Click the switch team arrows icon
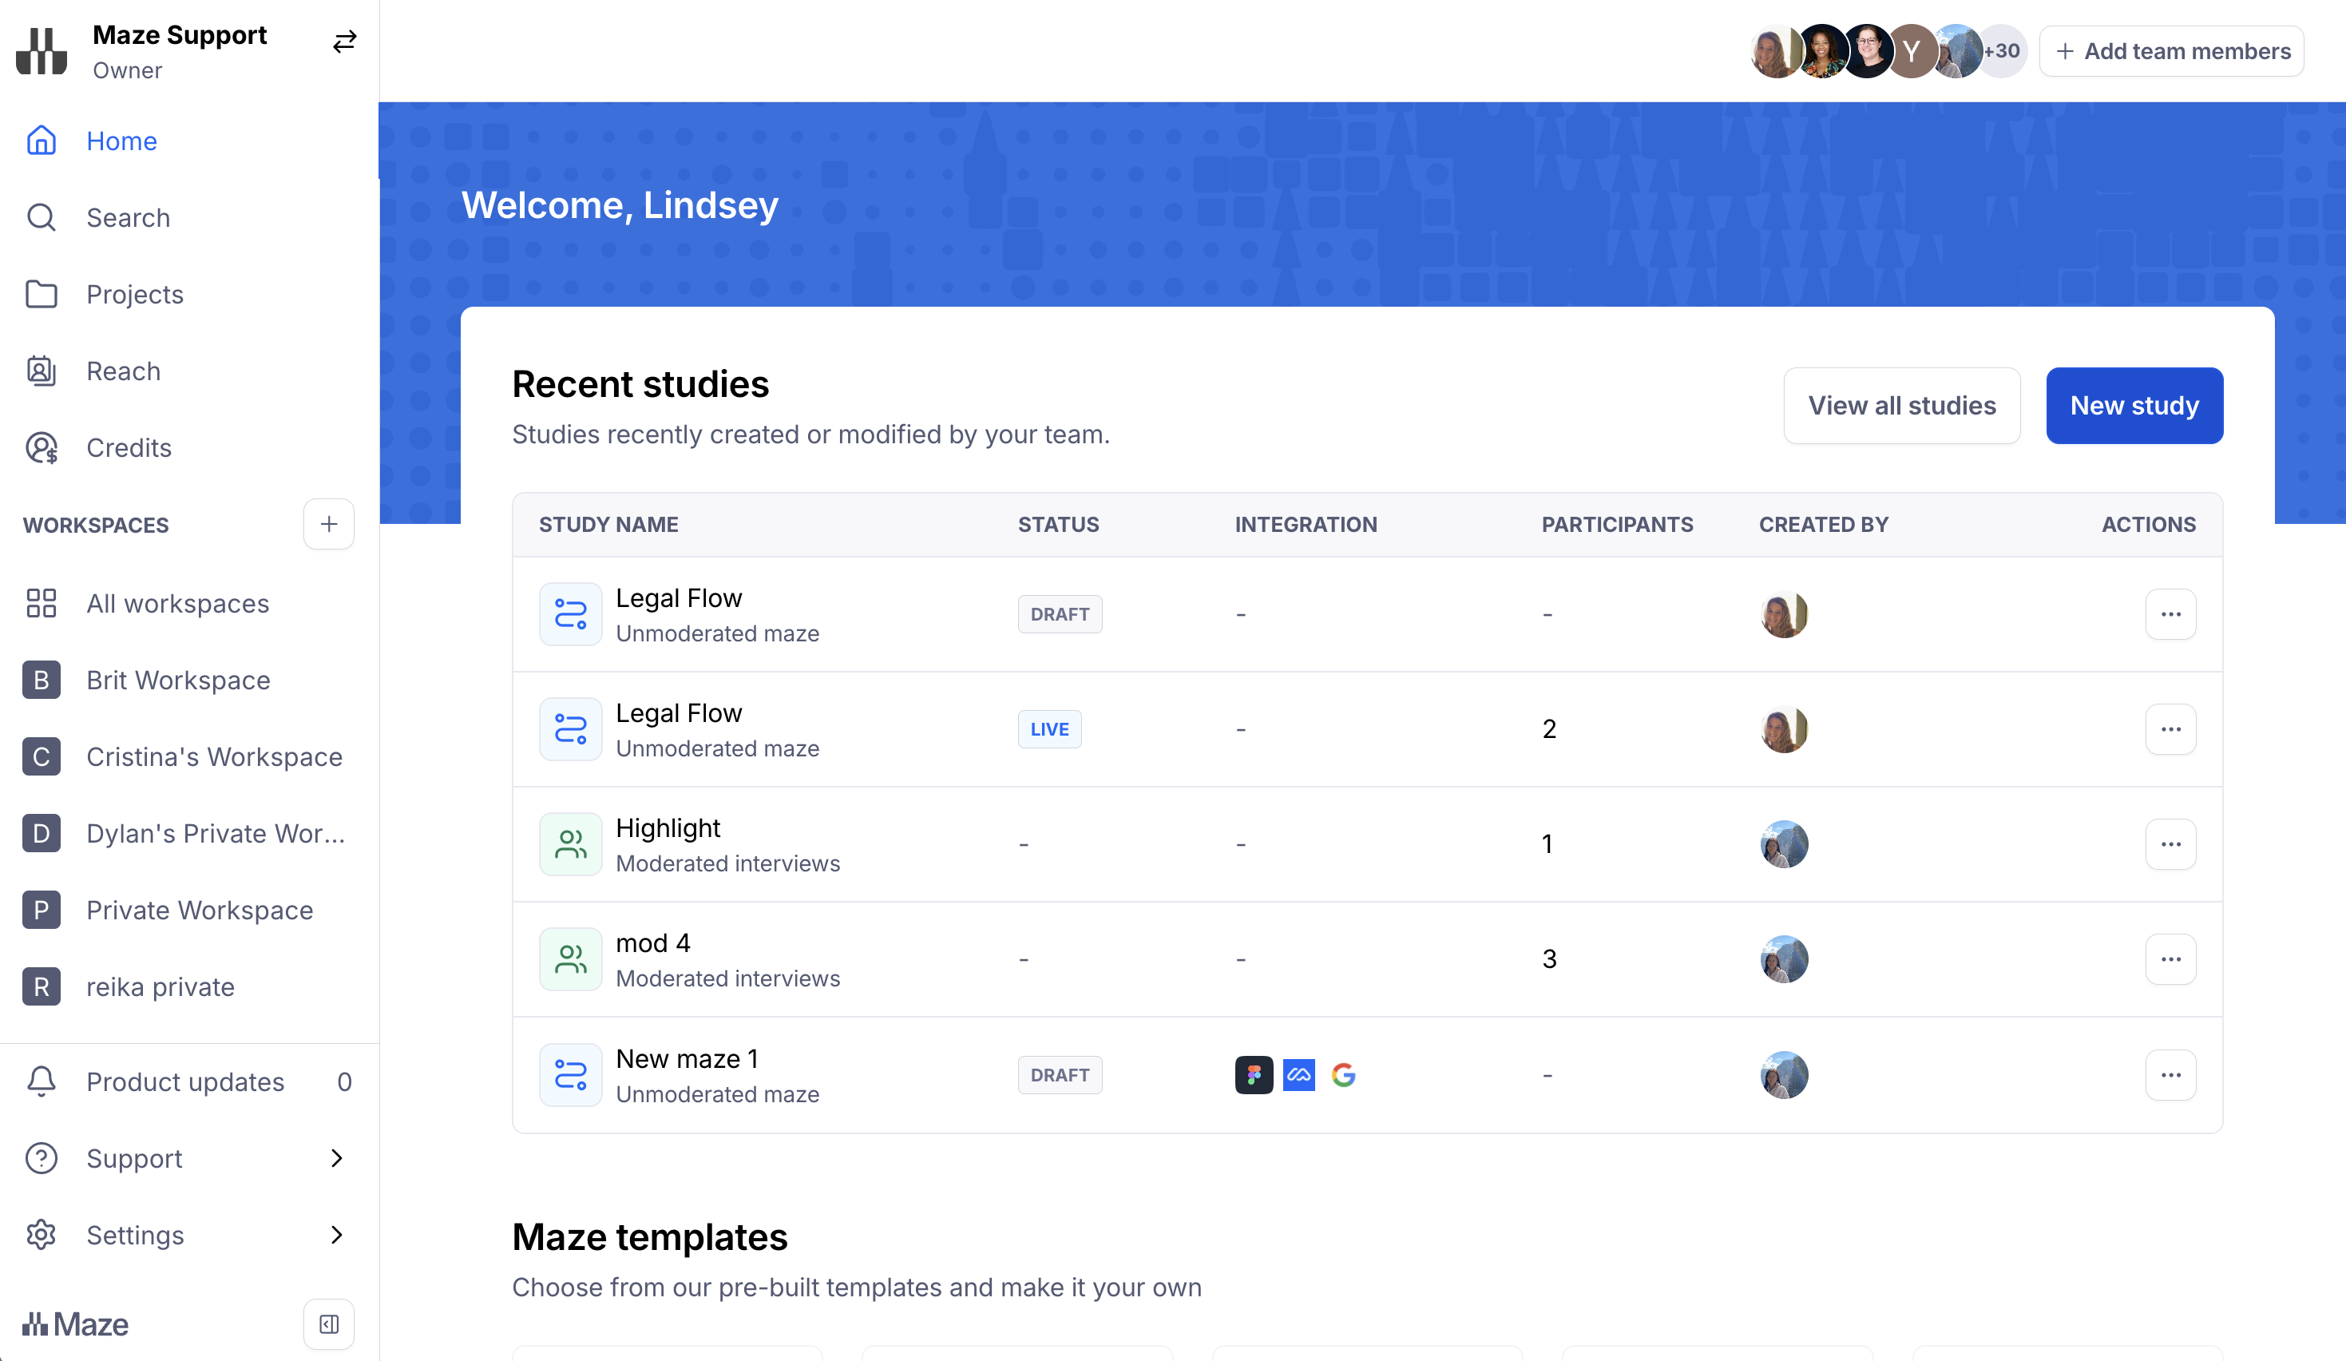Viewport: 2346px width, 1361px height. tap(344, 42)
